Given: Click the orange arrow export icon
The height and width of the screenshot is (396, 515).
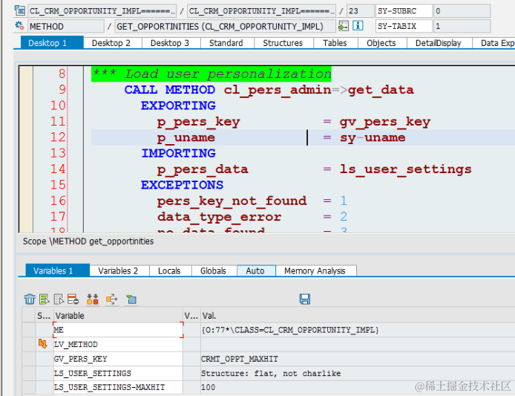Looking at the screenshot, I should click(111, 299).
